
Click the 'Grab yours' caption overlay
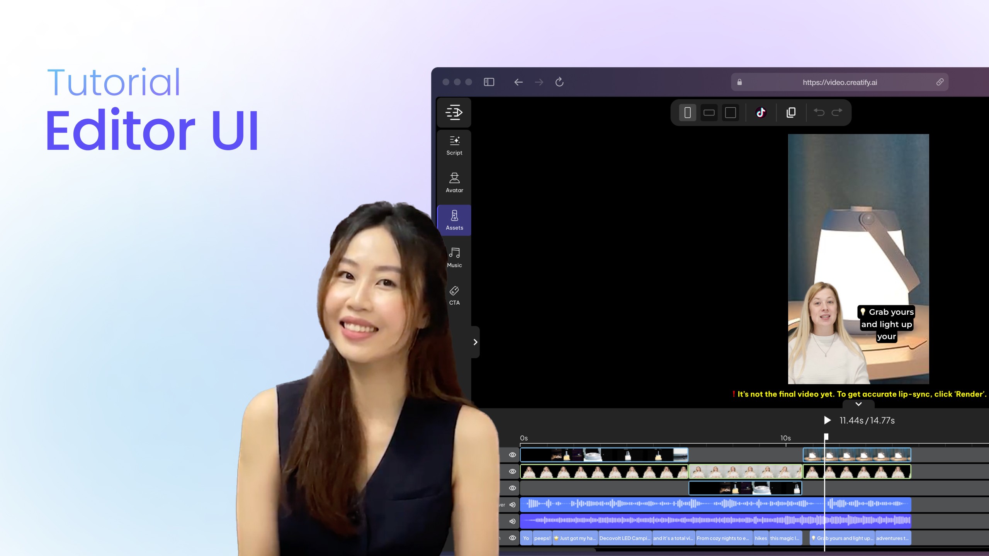887,324
